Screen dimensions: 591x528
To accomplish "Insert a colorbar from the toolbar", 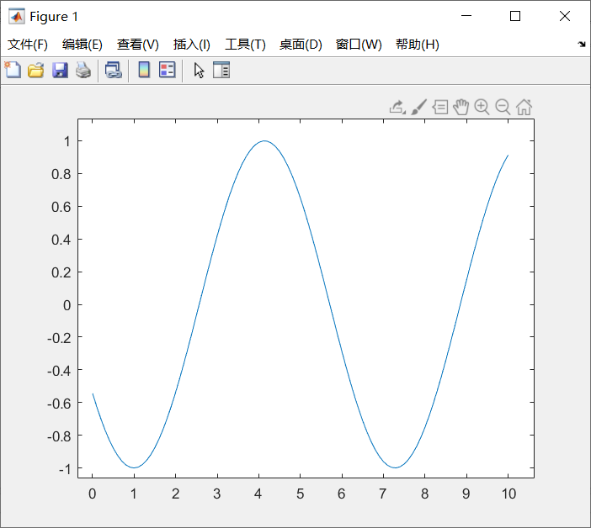I will 144,70.
